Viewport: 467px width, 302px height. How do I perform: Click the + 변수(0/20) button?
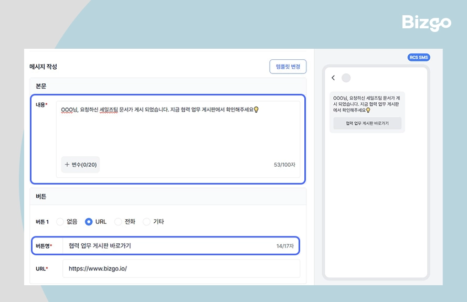80,165
